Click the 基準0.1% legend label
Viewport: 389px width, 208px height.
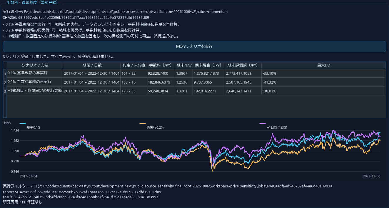(34, 127)
